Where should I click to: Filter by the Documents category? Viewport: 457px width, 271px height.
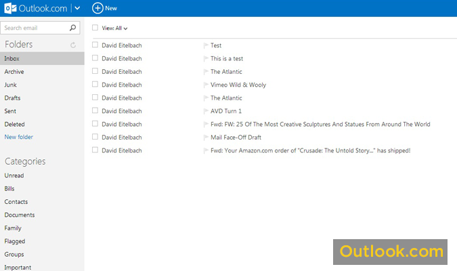click(x=20, y=215)
